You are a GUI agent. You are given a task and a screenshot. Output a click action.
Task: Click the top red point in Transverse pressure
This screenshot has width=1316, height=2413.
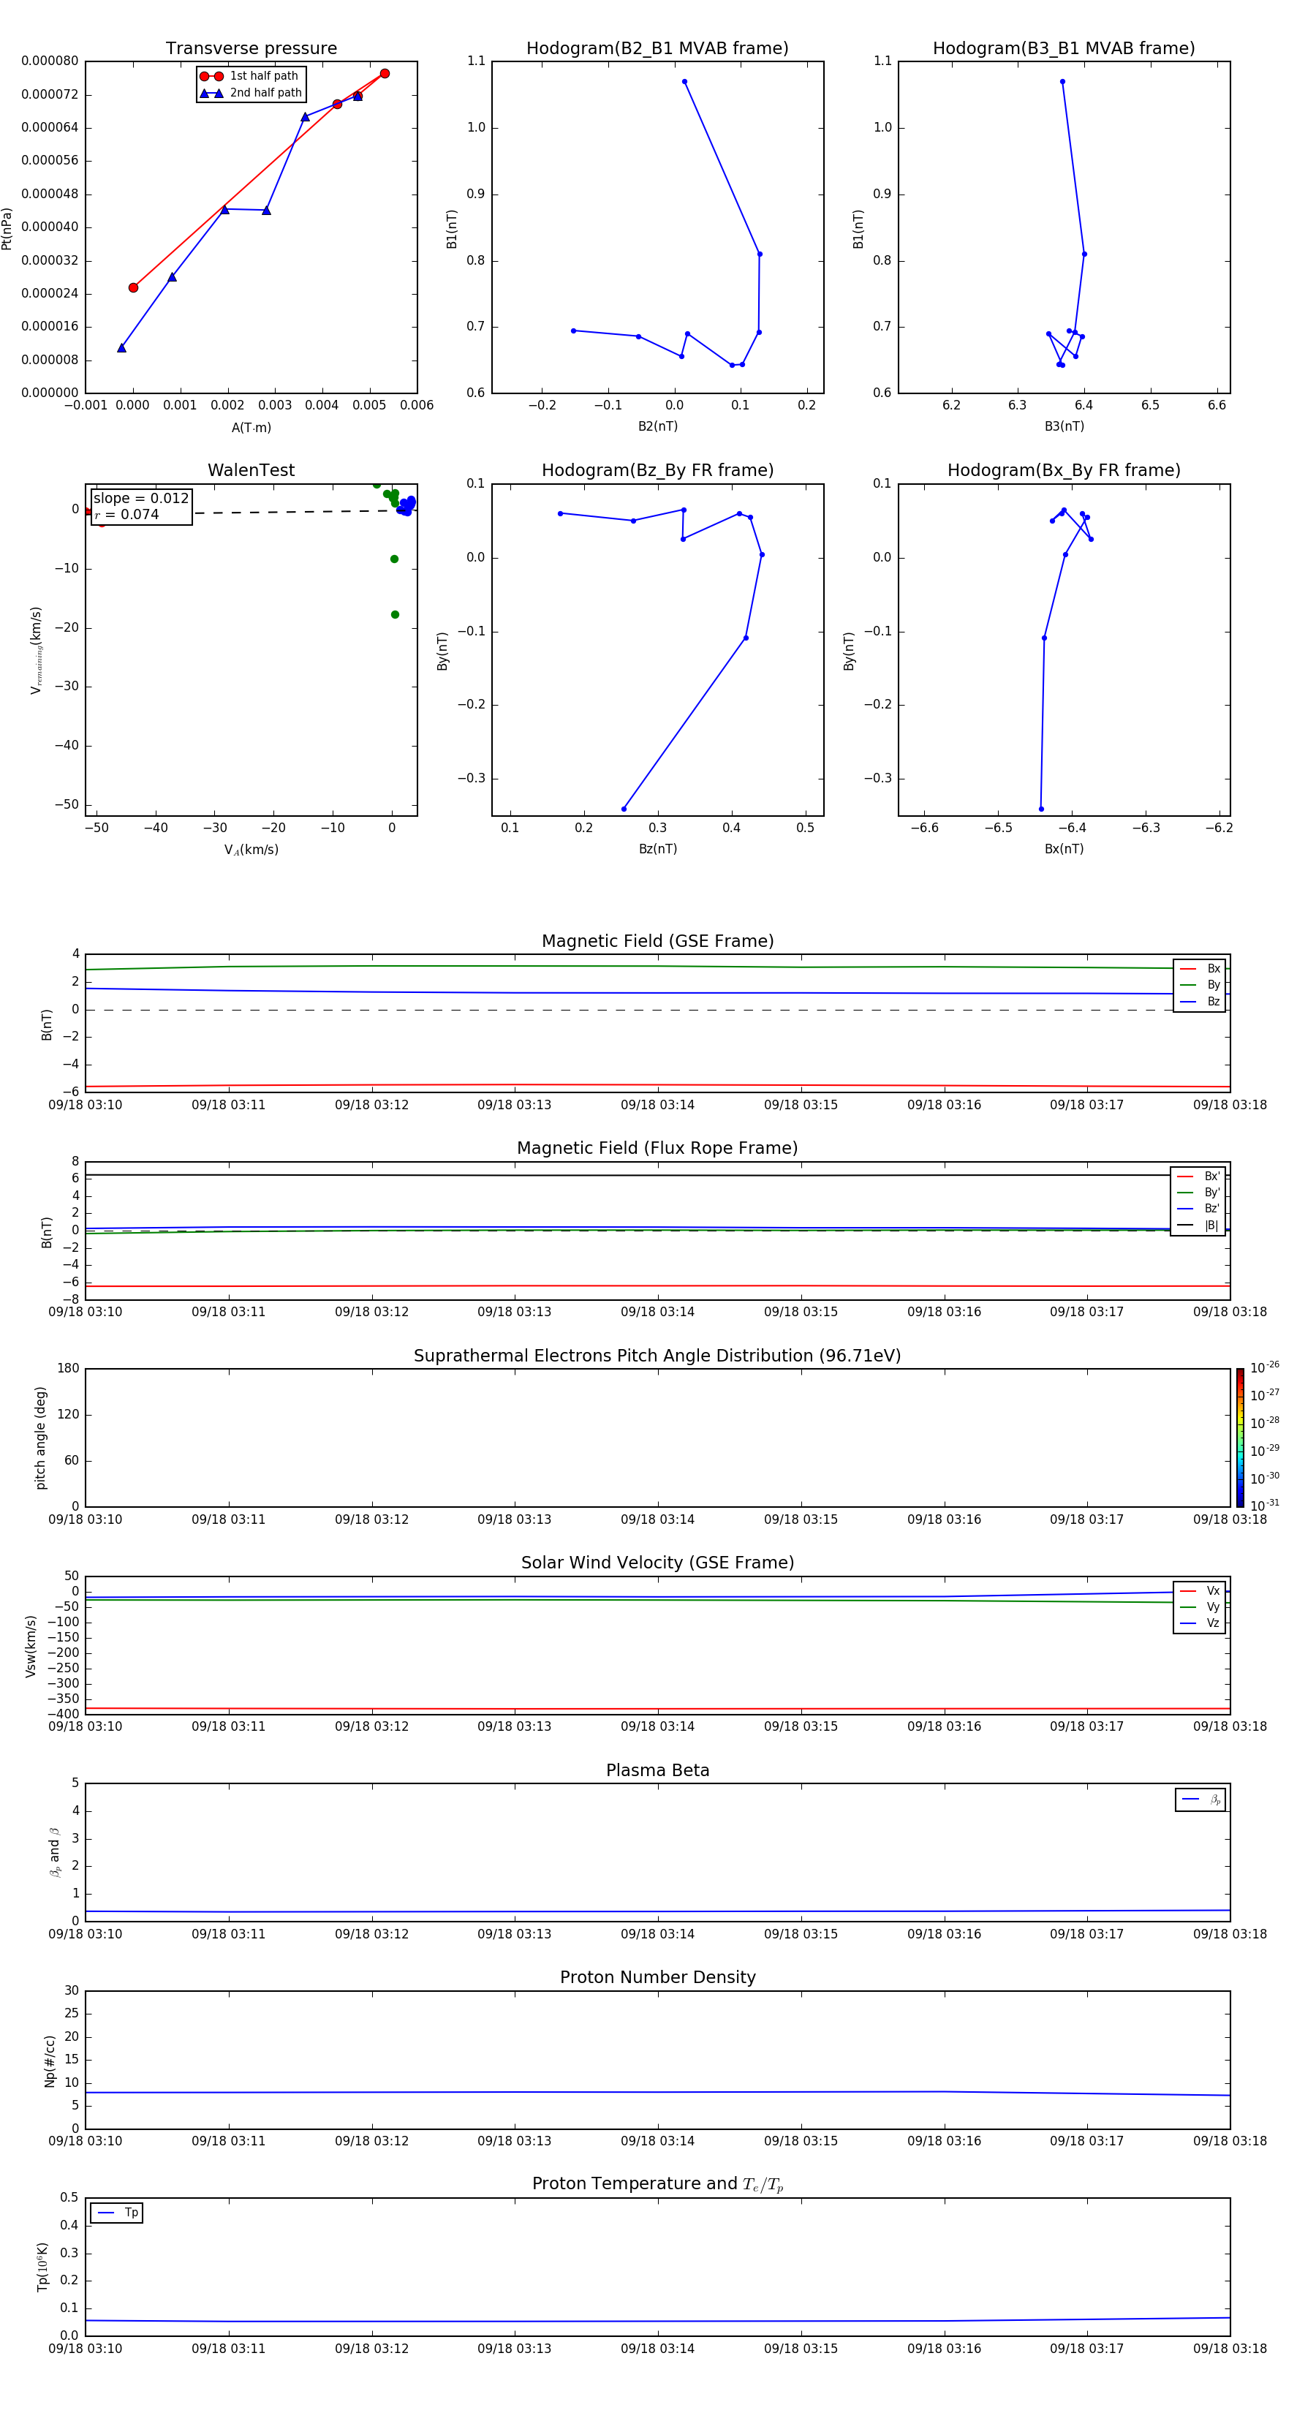385,73
